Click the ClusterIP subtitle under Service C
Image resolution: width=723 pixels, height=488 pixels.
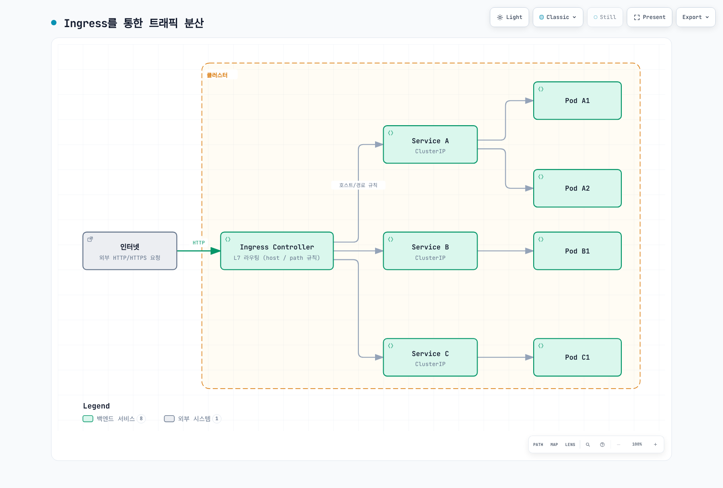pyautogui.click(x=430, y=364)
